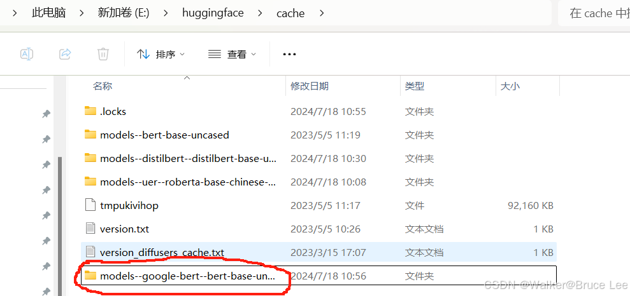The height and width of the screenshot is (296, 630).
Task: Expand chevron after cache breadcrumb
Action: pos(322,13)
